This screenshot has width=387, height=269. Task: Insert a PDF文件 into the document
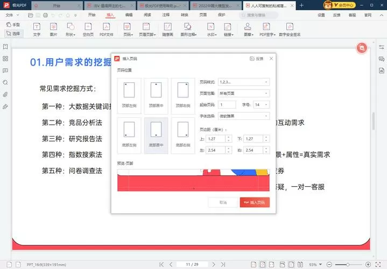107,30
